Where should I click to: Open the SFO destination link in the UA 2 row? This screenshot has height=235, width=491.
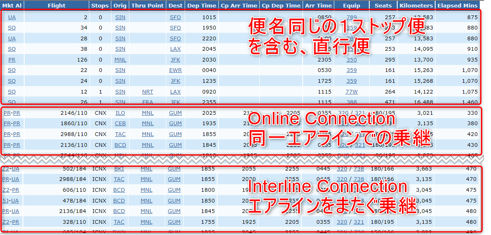pos(175,17)
